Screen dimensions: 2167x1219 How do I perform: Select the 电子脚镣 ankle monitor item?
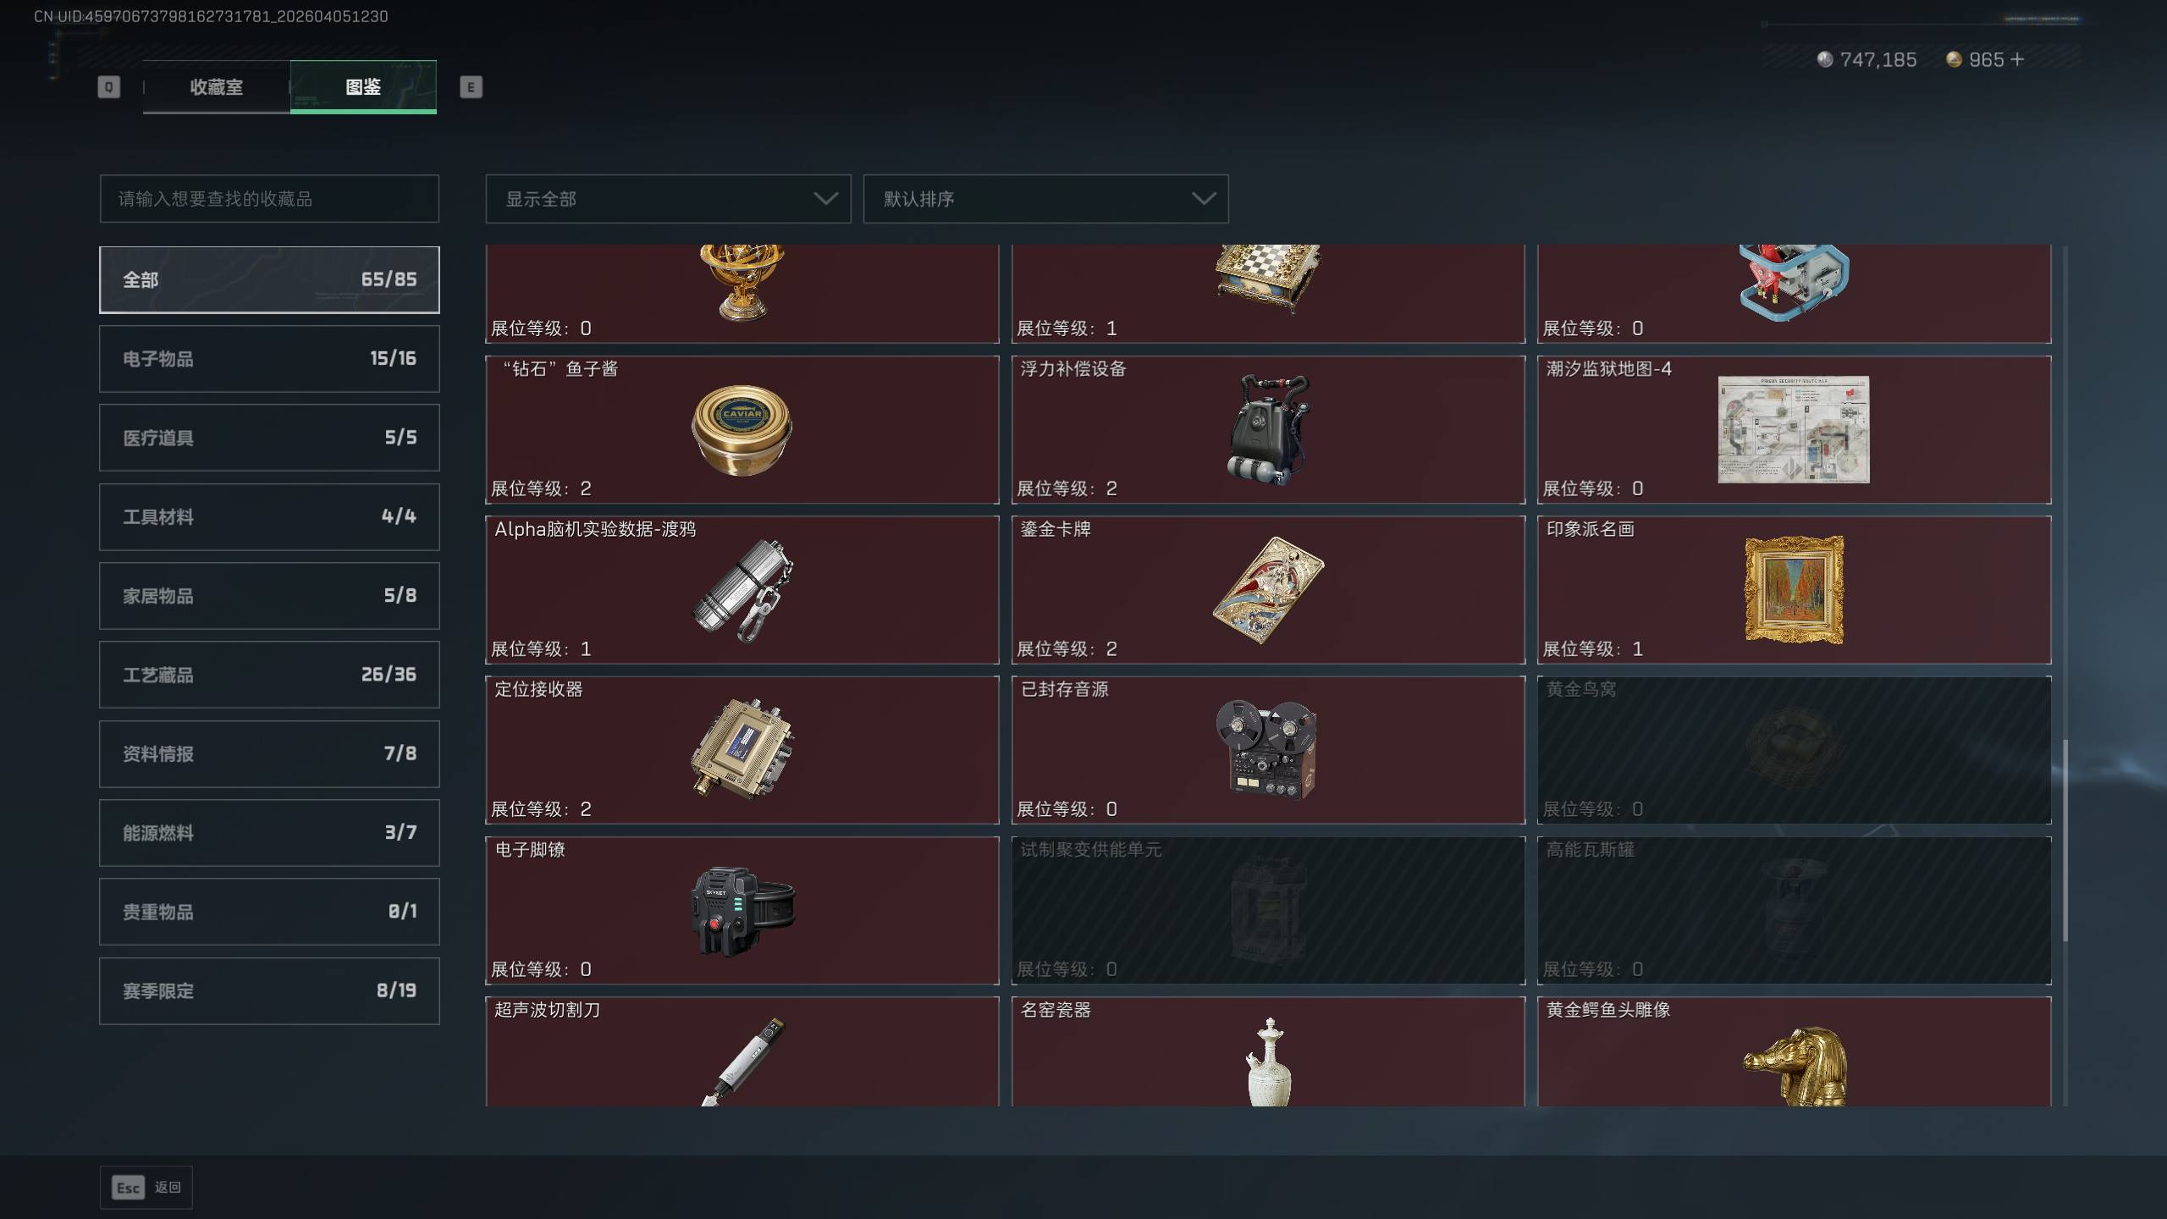742,910
